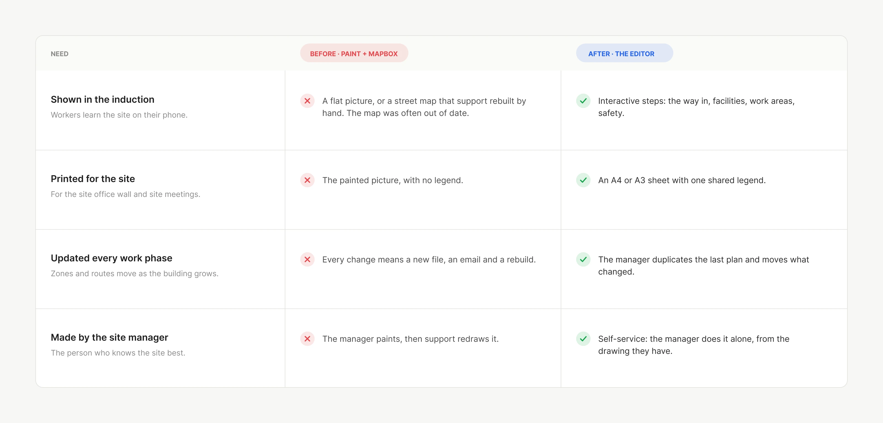Screen dimensions: 883x423
Task: Click the red X next to 'The manager paints'
Action: (x=307, y=339)
